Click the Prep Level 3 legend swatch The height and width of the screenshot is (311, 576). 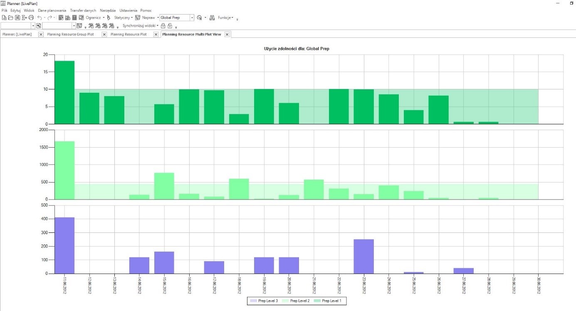tap(253, 301)
